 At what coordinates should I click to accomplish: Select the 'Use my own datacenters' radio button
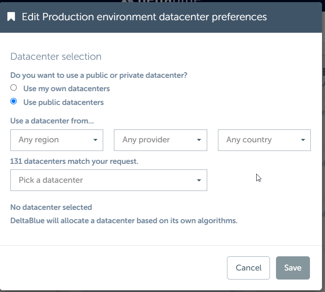click(x=14, y=88)
